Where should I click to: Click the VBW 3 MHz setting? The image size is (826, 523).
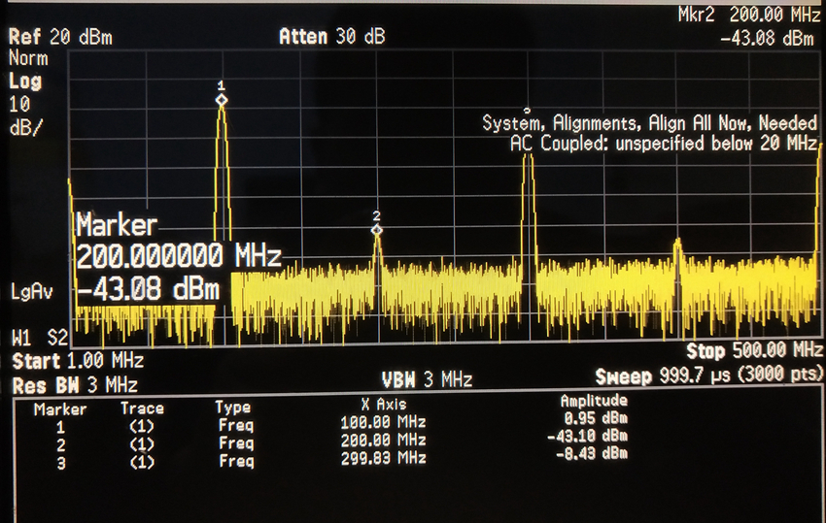click(x=429, y=380)
